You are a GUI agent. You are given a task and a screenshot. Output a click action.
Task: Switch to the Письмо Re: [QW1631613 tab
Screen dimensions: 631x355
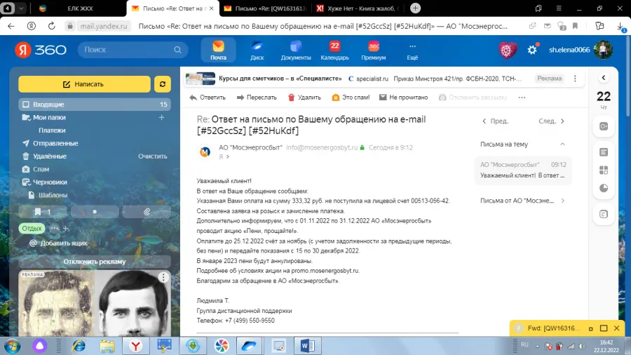click(265, 8)
